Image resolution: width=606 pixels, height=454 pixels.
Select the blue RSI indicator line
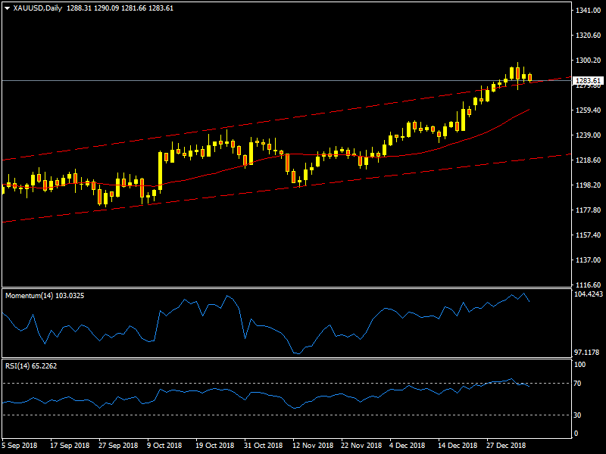click(x=227, y=390)
